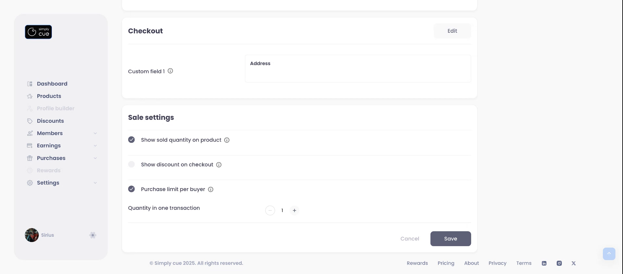The image size is (623, 274).
Task: Open the X social icon in footer
Action: click(574, 263)
